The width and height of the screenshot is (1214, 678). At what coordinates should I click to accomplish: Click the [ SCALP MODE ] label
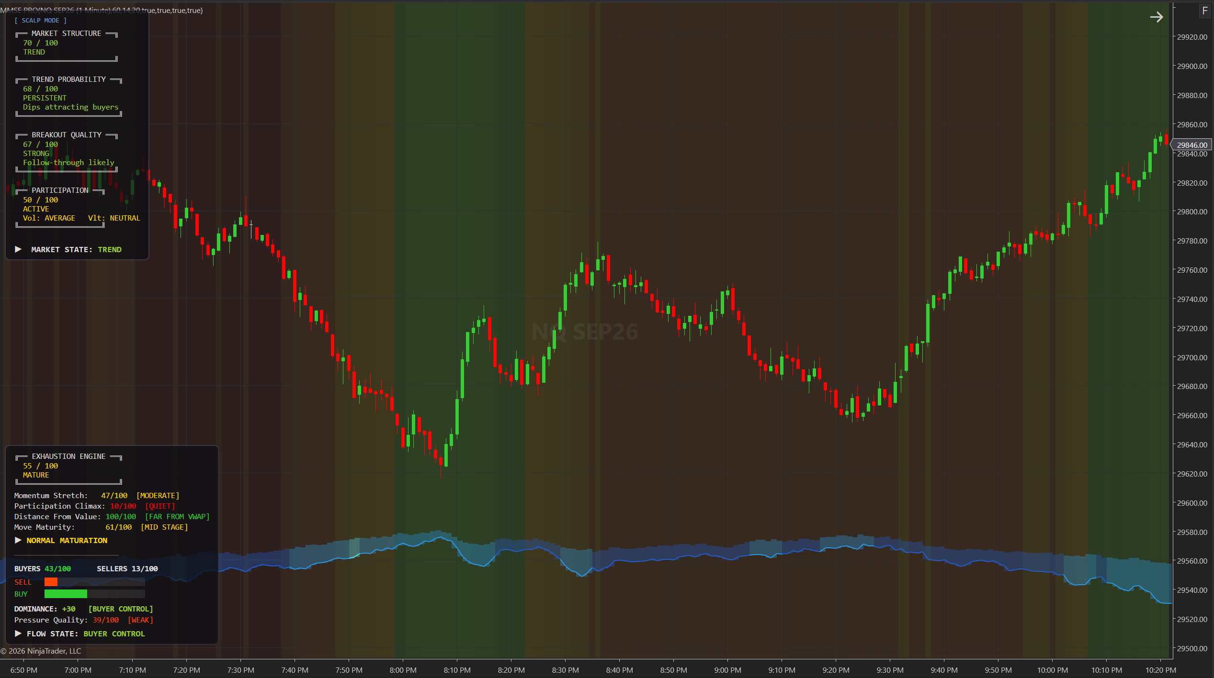coord(41,21)
